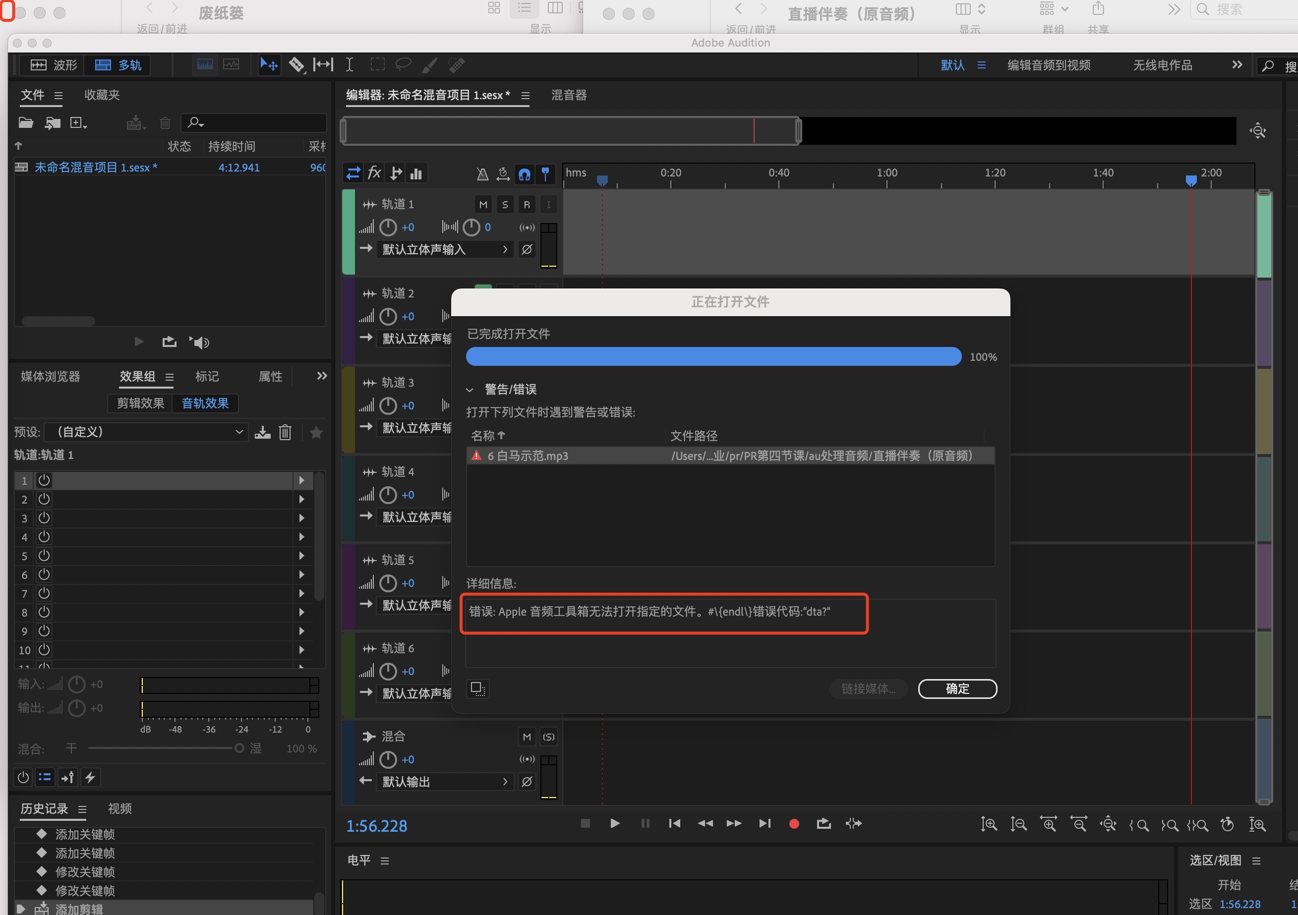Toggle the metronome icon
This screenshot has height=915, width=1298.
click(482, 174)
